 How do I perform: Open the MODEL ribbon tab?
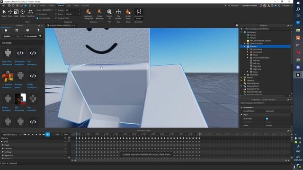[52, 6]
